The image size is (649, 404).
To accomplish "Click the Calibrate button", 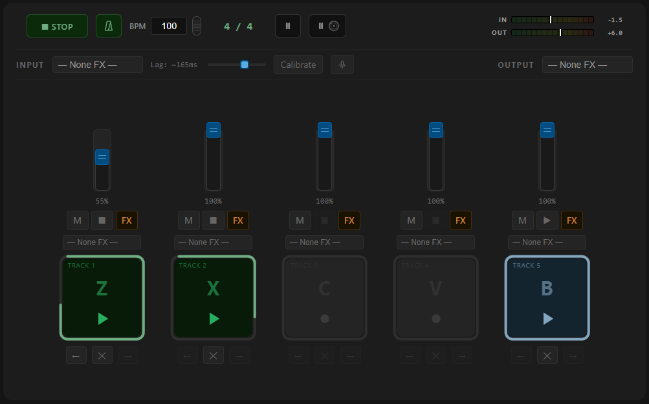I will [x=298, y=65].
